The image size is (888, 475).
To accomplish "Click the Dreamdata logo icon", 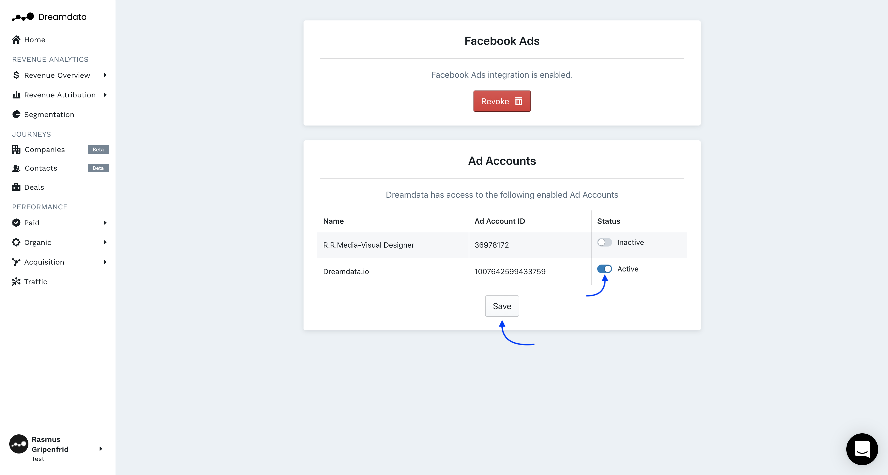I will click(23, 17).
